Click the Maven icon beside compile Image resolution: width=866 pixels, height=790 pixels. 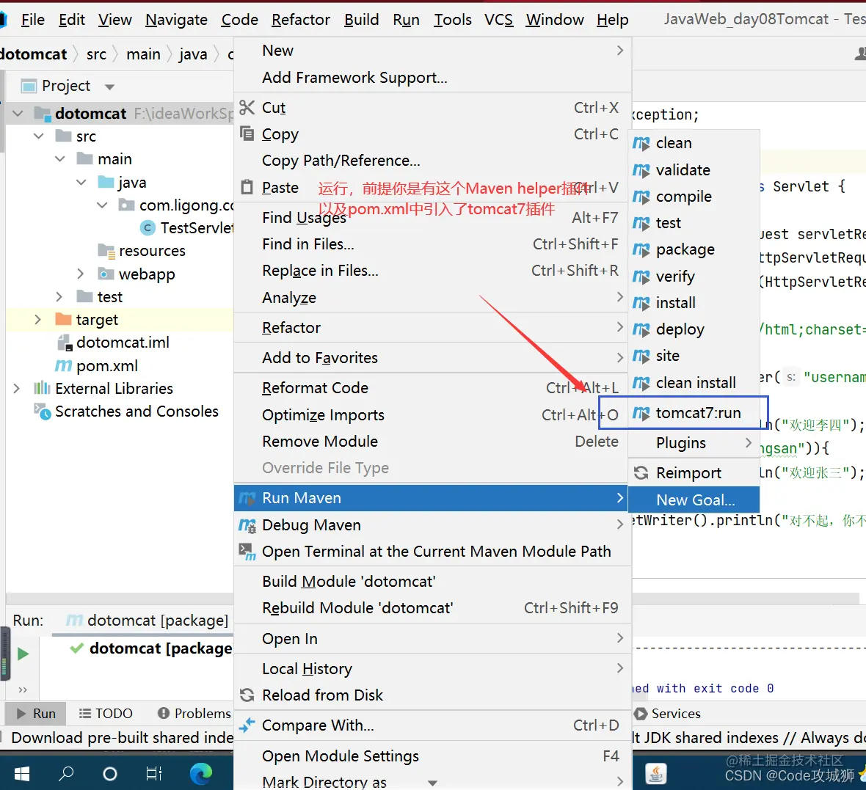click(641, 197)
